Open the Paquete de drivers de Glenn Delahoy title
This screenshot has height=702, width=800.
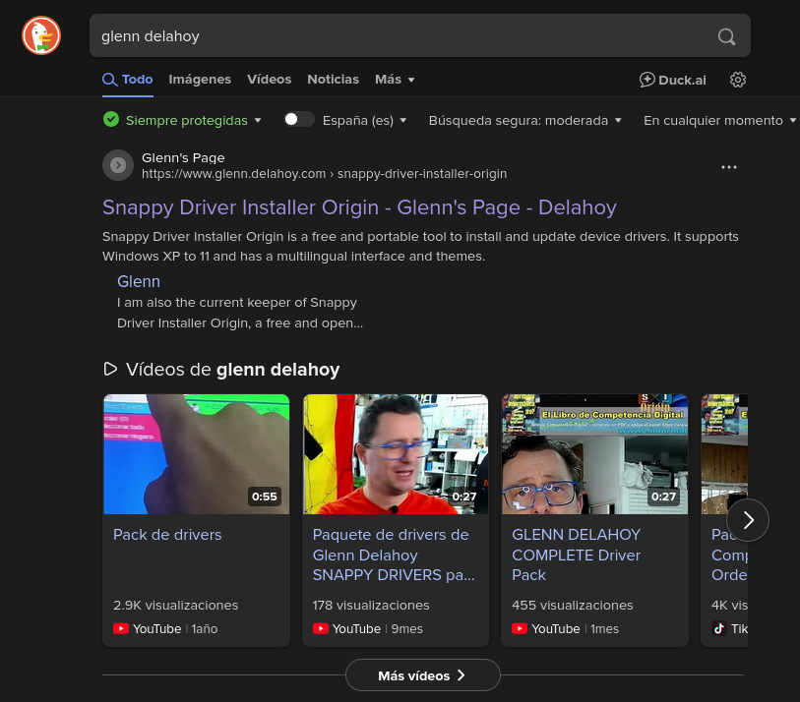[394, 555]
